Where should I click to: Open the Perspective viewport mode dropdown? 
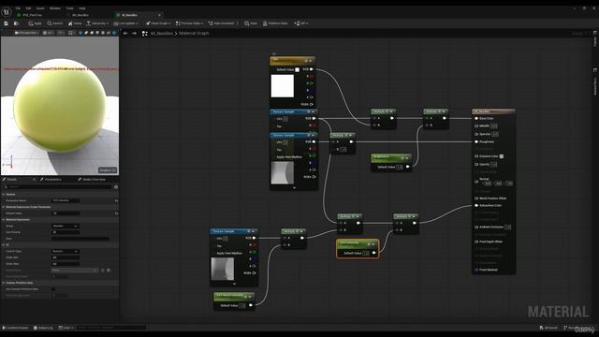pos(26,33)
